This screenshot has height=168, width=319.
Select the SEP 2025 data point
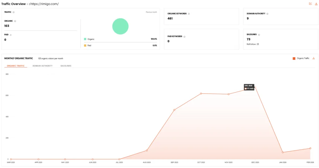[x=174, y=110]
